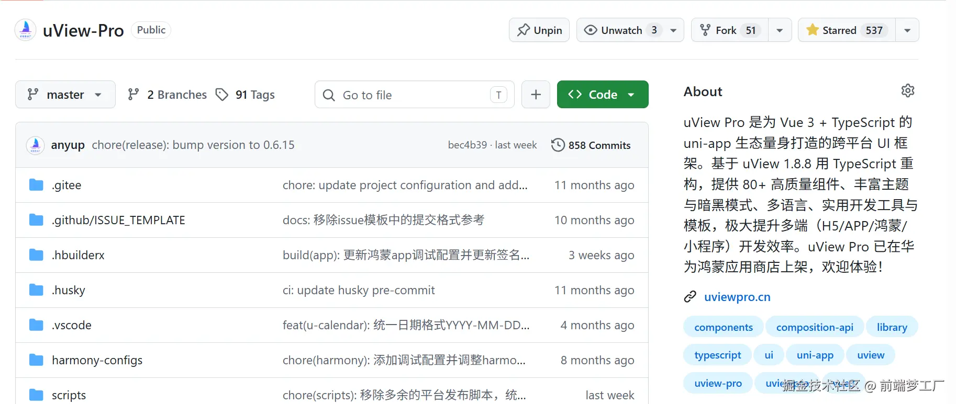Viewport: 956px width, 404px height.
Task: Open the latest commit message about version 0.6.15
Action: coord(193,145)
